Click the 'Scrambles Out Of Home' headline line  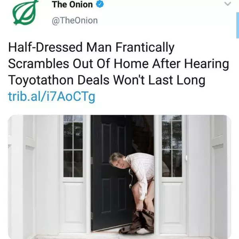(78, 64)
